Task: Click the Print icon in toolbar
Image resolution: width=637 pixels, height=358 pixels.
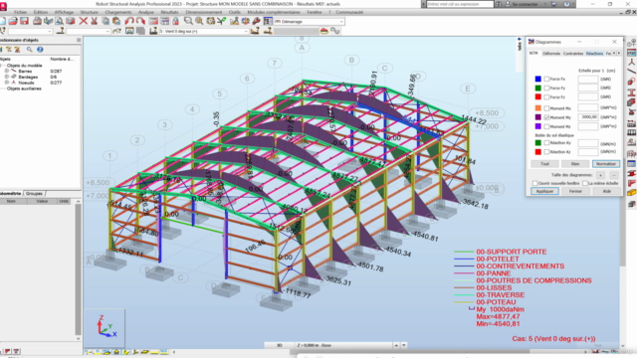Action: (37, 21)
